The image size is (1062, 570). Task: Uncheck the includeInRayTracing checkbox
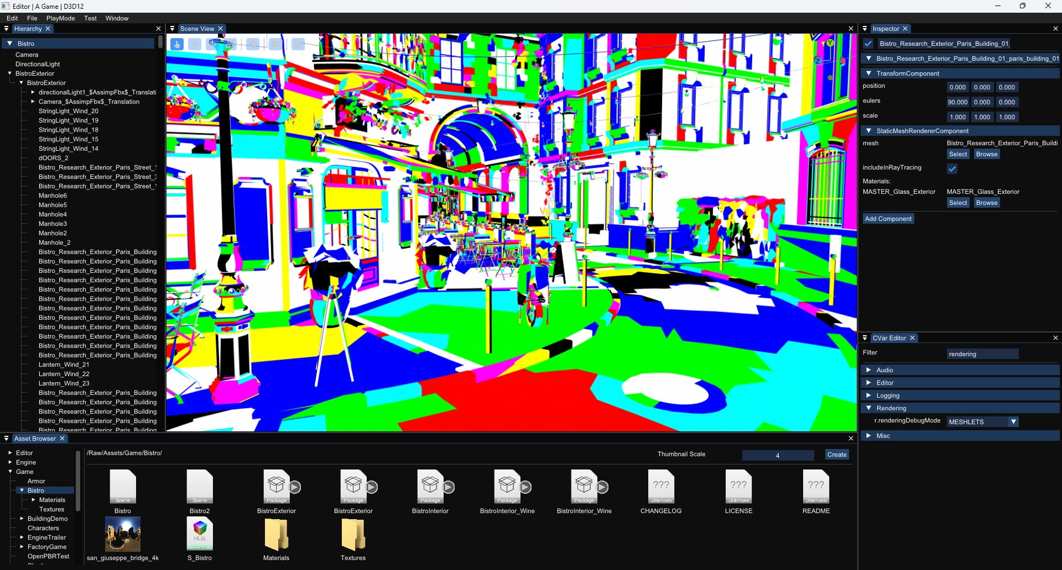(x=952, y=169)
